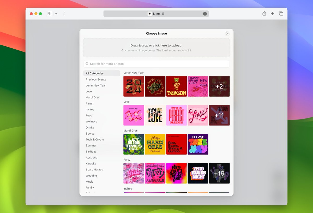Choose Let the Good Times Roll image
Screen dimensions: 313x213
point(134,144)
